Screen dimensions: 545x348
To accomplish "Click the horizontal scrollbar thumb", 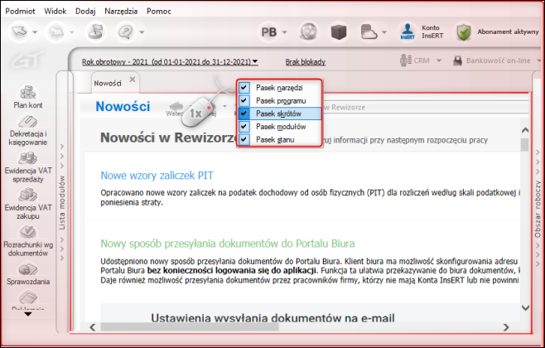I will (190, 326).
